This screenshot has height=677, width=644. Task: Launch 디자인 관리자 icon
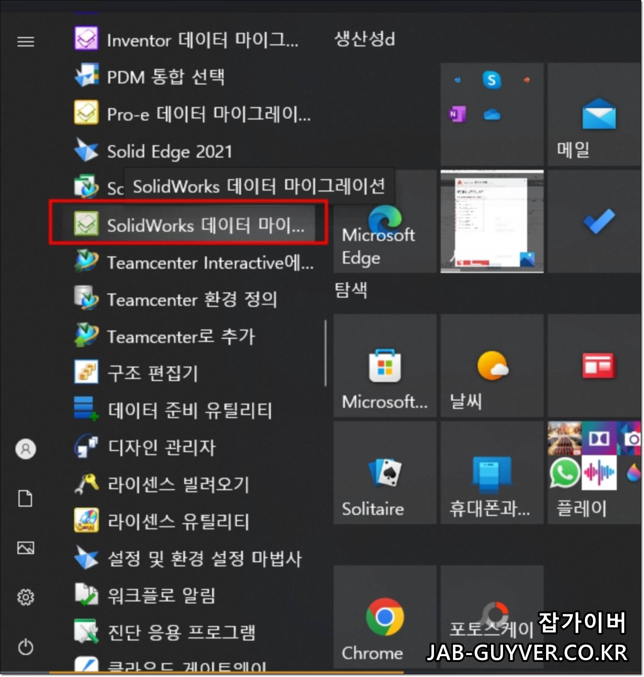click(x=86, y=446)
